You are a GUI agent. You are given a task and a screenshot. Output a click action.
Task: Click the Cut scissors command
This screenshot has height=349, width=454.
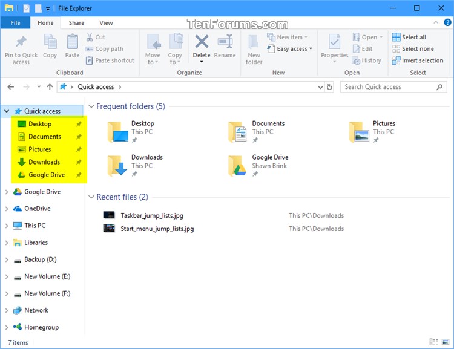click(96, 37)
